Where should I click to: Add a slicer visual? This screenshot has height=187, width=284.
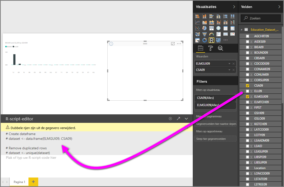pyautogui.click(x=198, y=40)
